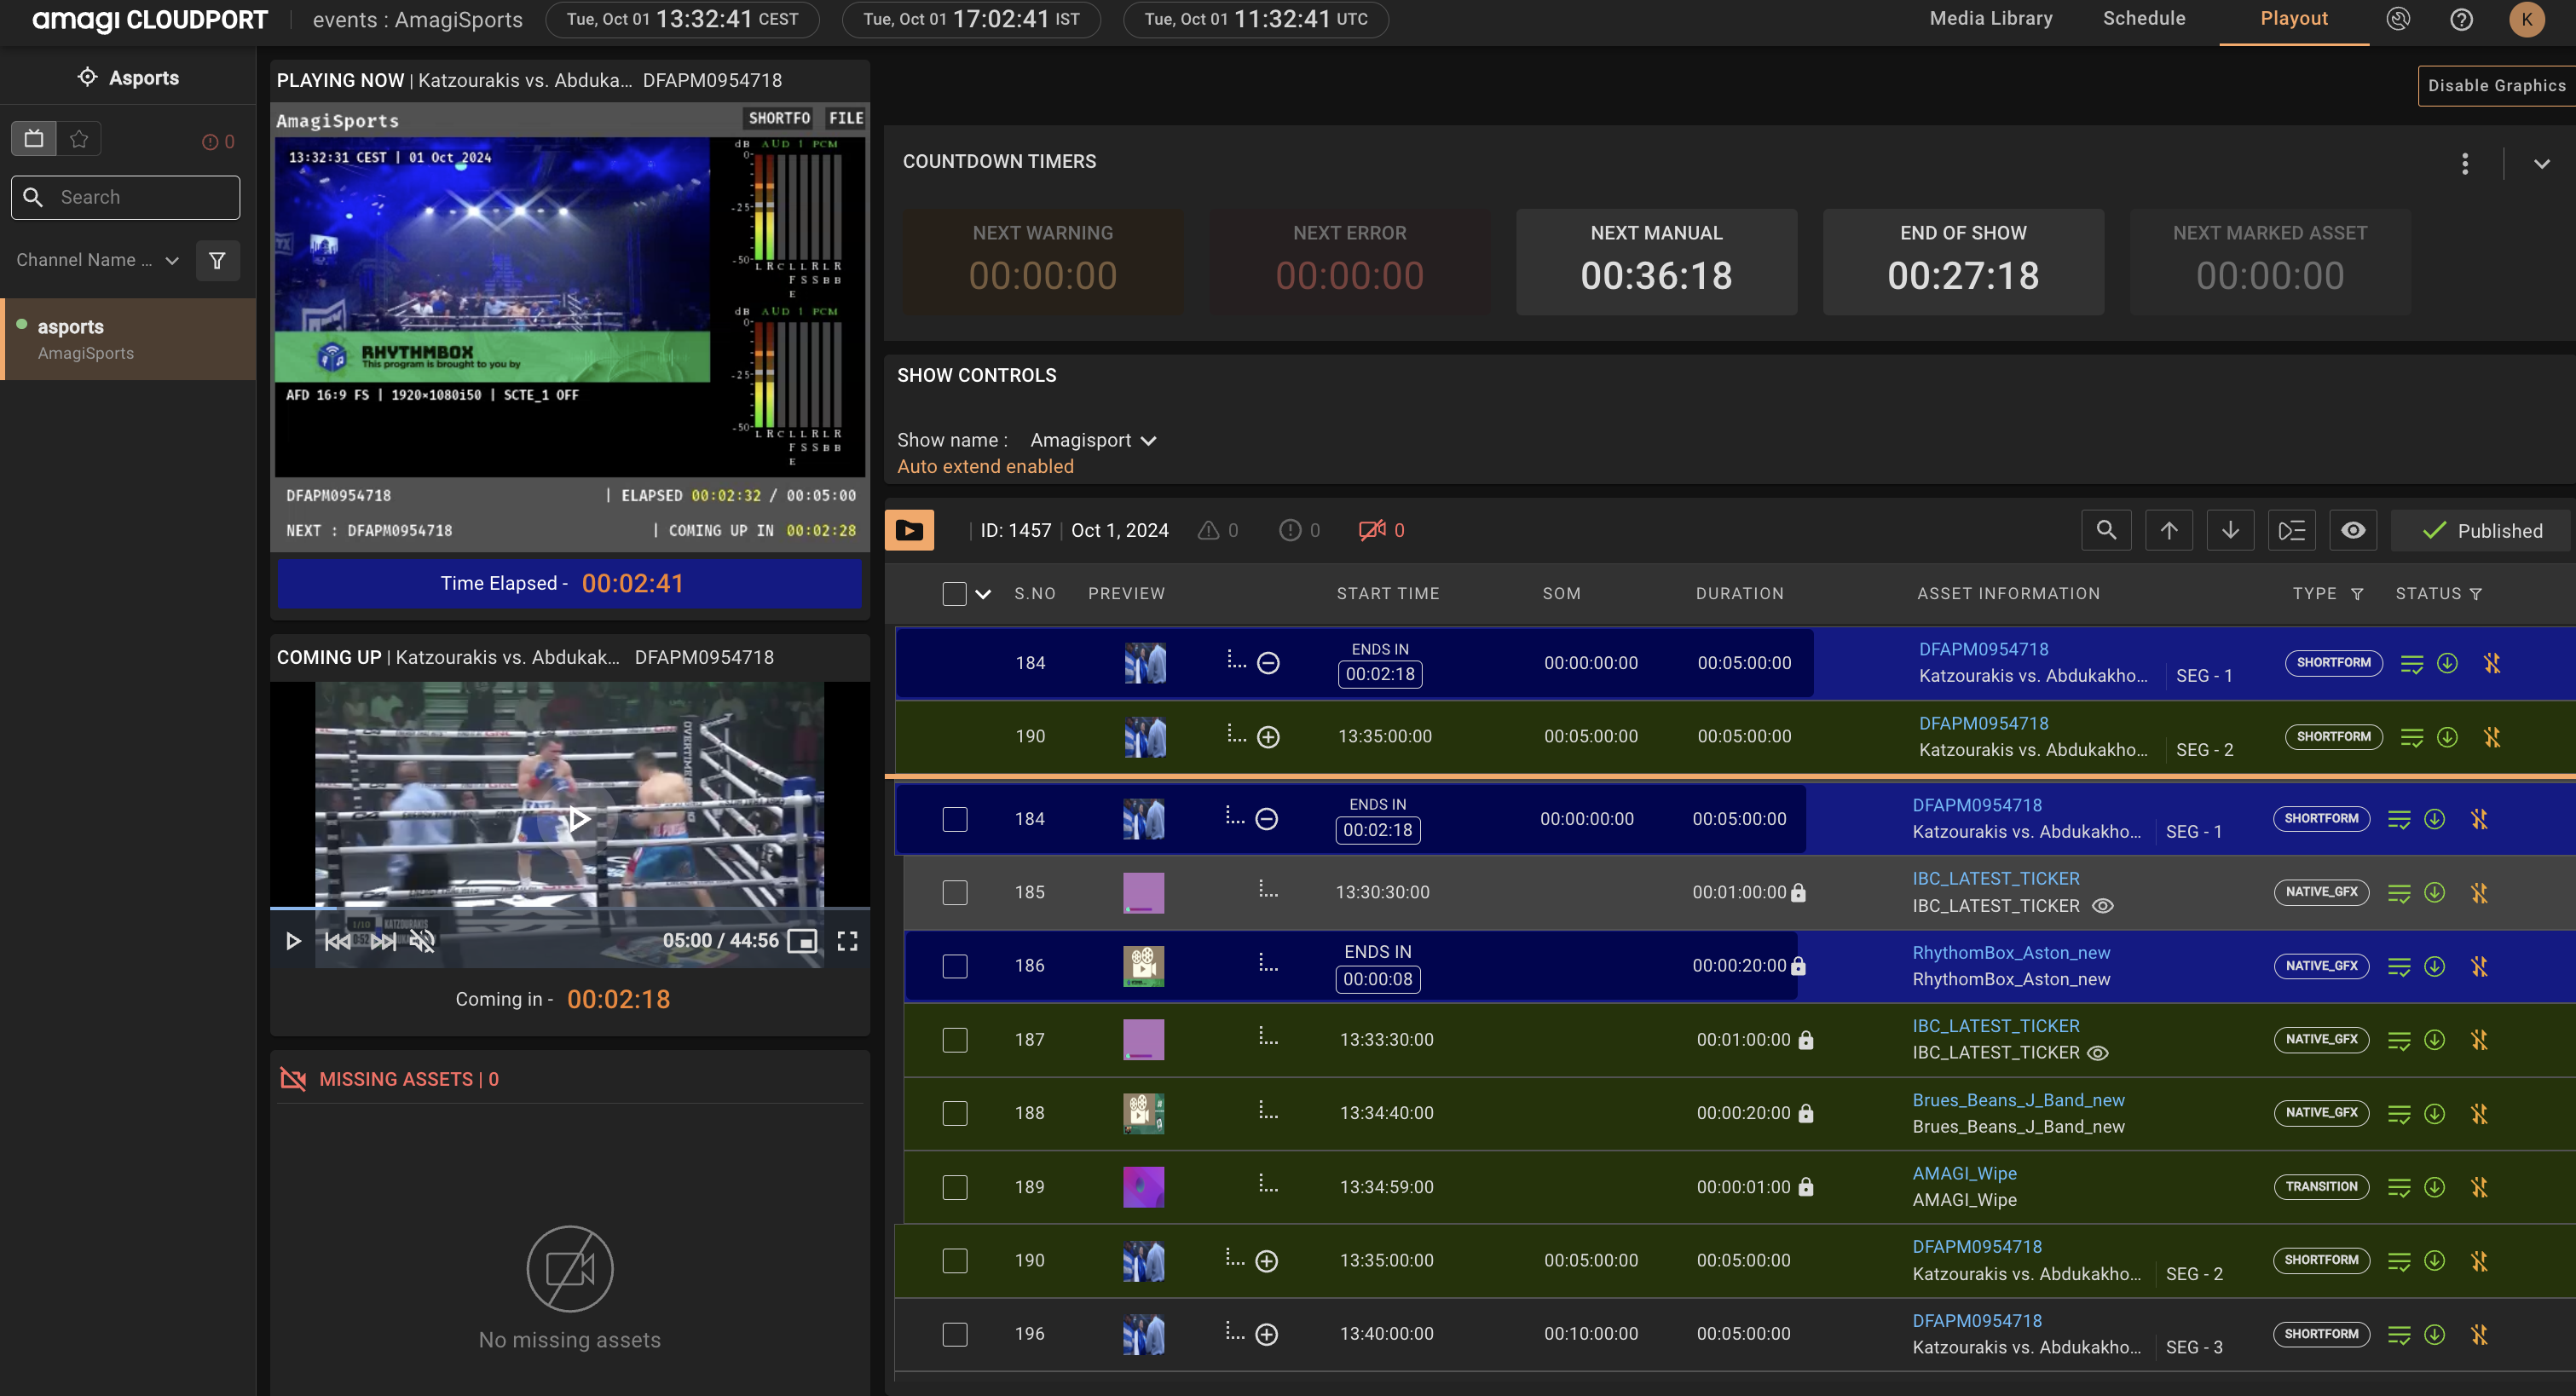The image size is (2576, 1396).
Task: Click the orange play playlist icon
Action: tap(909, 530)
